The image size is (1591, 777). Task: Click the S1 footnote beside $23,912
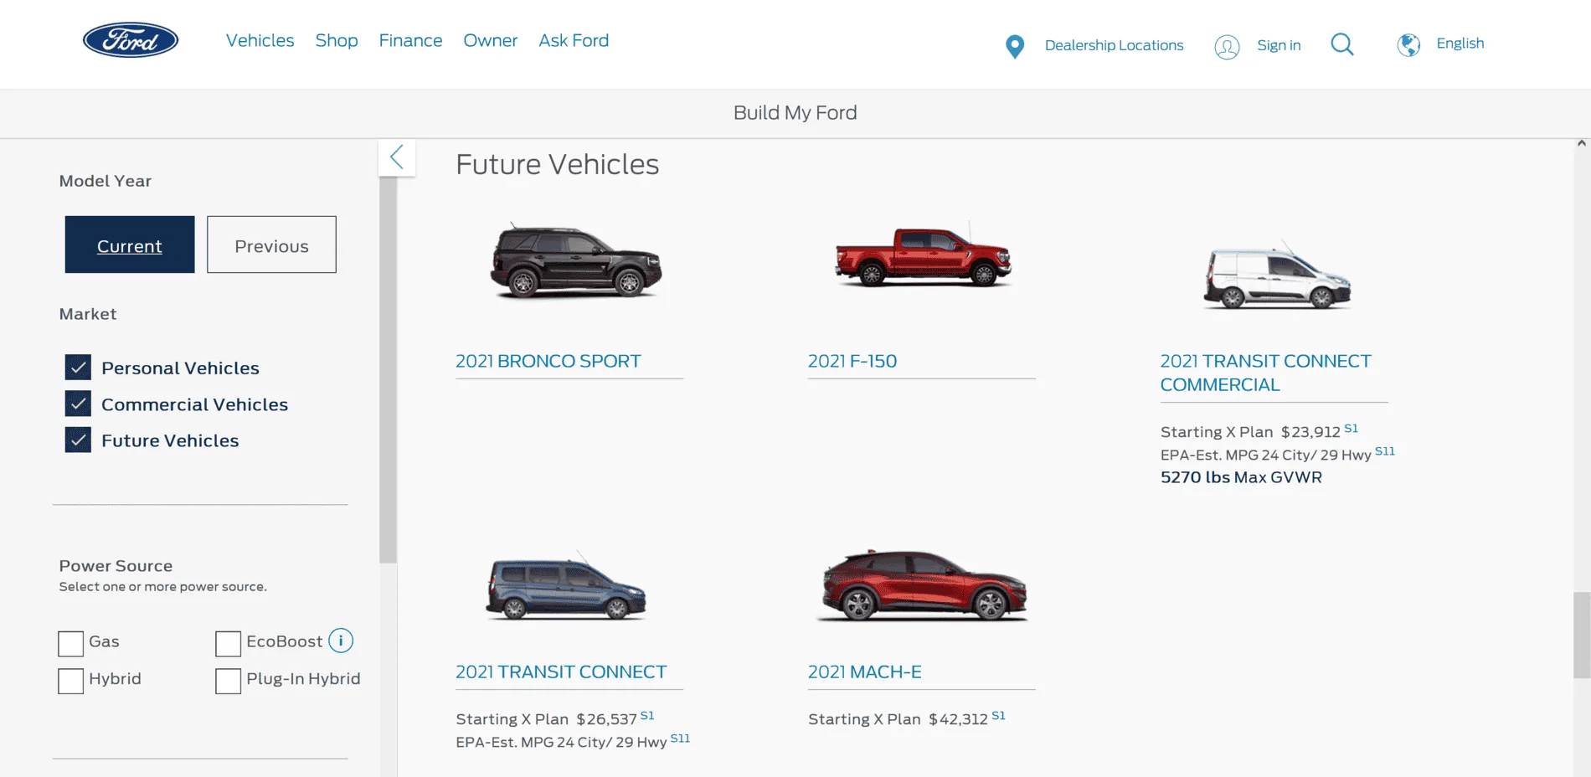[x=1351, y=429]
